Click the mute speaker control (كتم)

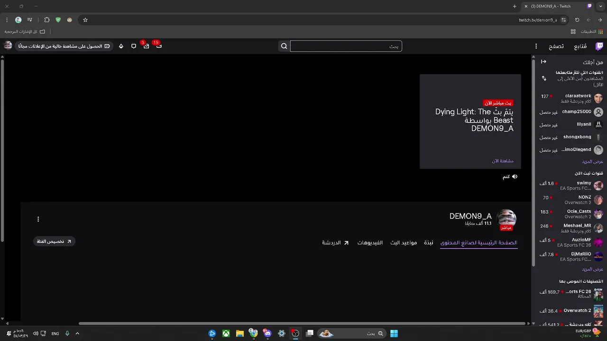[510, 177]
